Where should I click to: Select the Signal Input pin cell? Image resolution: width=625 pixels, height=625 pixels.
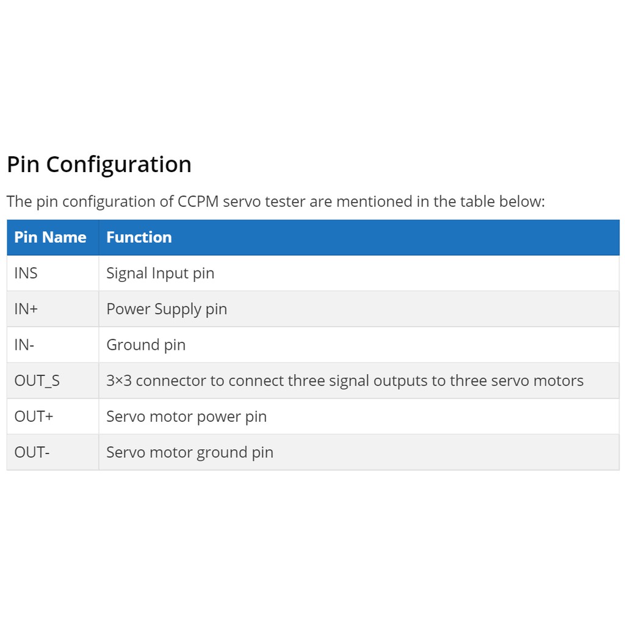coord(359,273)
